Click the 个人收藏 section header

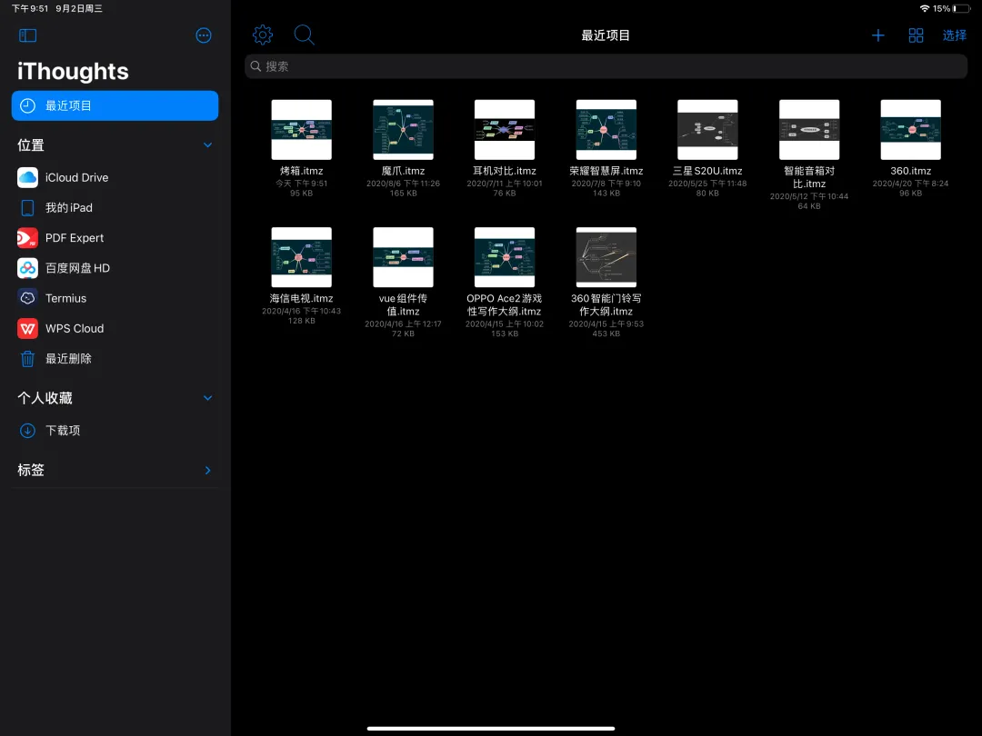[x=45, y=398]
